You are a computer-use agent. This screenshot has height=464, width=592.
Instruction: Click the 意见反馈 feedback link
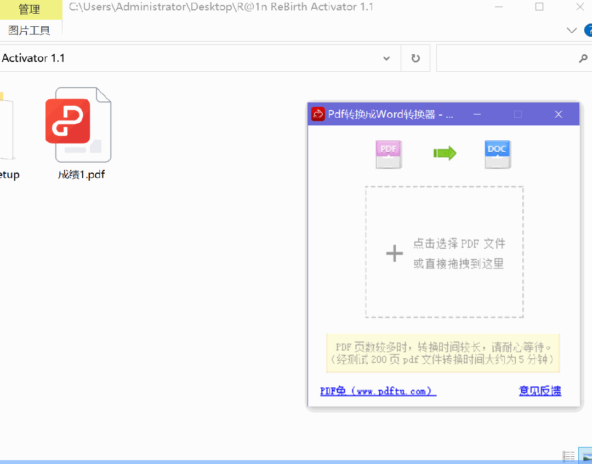540,391
